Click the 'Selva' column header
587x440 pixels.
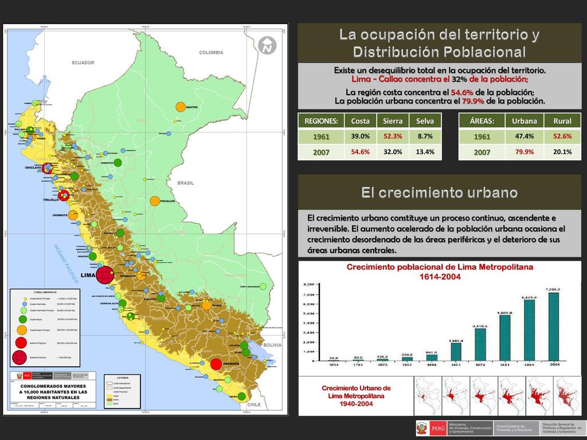click(x=425, y=121)
